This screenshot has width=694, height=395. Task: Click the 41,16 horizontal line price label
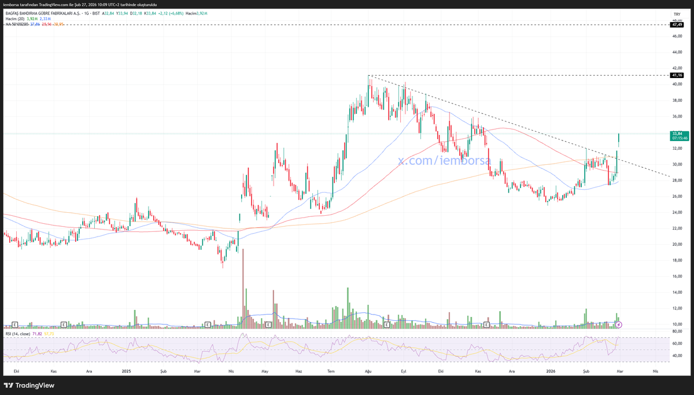pyautogui.click(x=677, y=75)
